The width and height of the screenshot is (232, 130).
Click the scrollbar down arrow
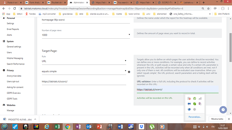click(231, 114)
